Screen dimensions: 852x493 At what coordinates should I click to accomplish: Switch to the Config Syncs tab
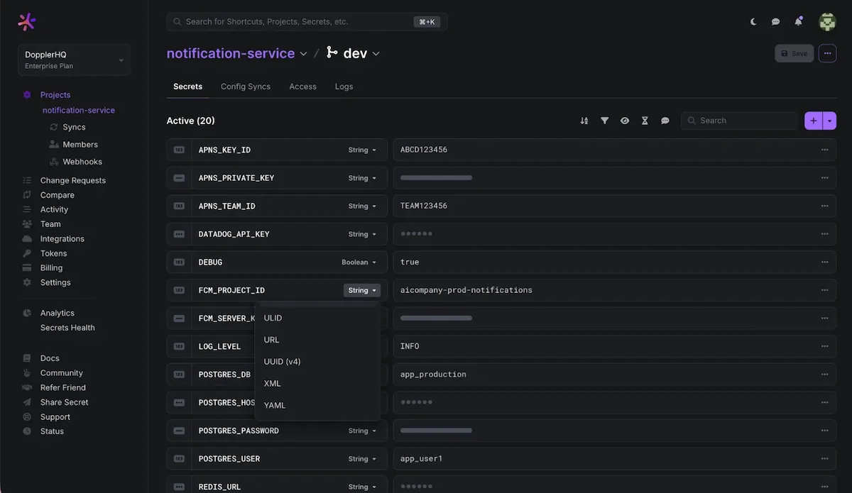246,87
